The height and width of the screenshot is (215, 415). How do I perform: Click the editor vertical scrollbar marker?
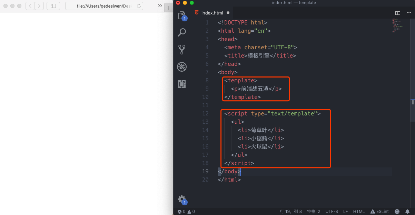(x=413, y=102)
